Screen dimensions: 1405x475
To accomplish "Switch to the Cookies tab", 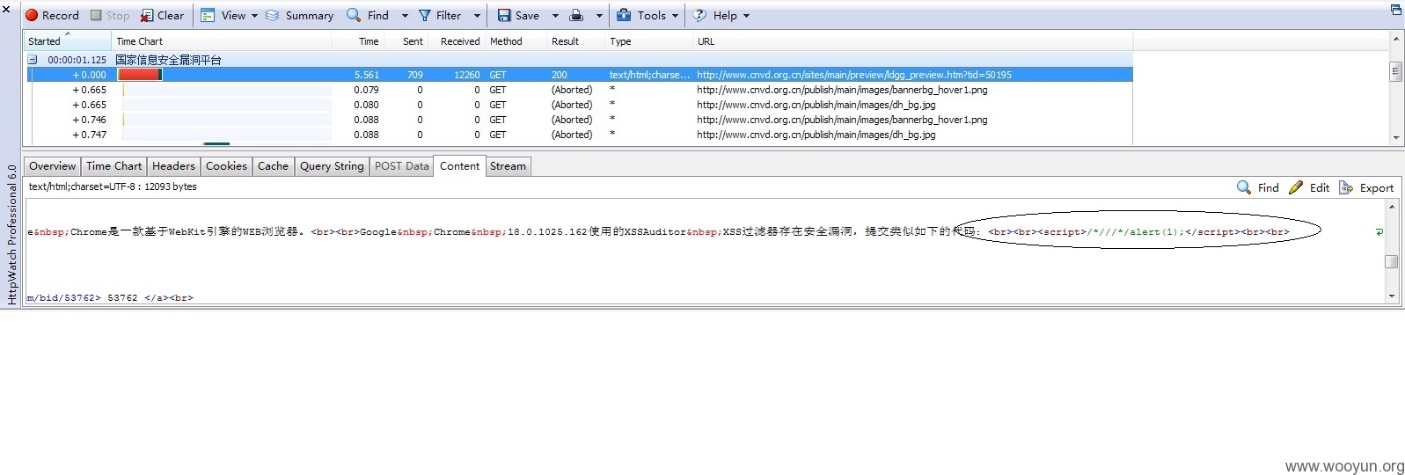I will point(226,166).
